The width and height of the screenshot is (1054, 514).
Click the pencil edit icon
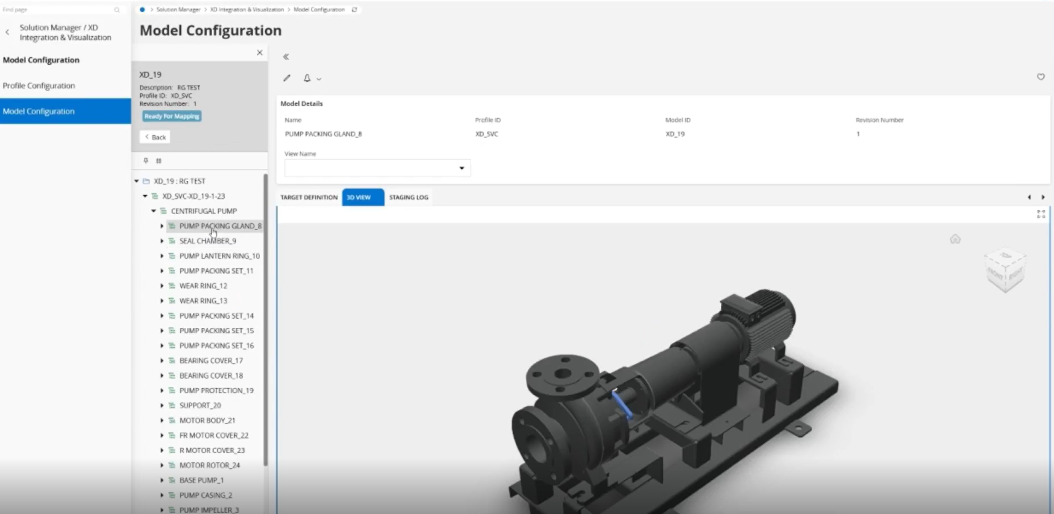(x=287, y=78)
